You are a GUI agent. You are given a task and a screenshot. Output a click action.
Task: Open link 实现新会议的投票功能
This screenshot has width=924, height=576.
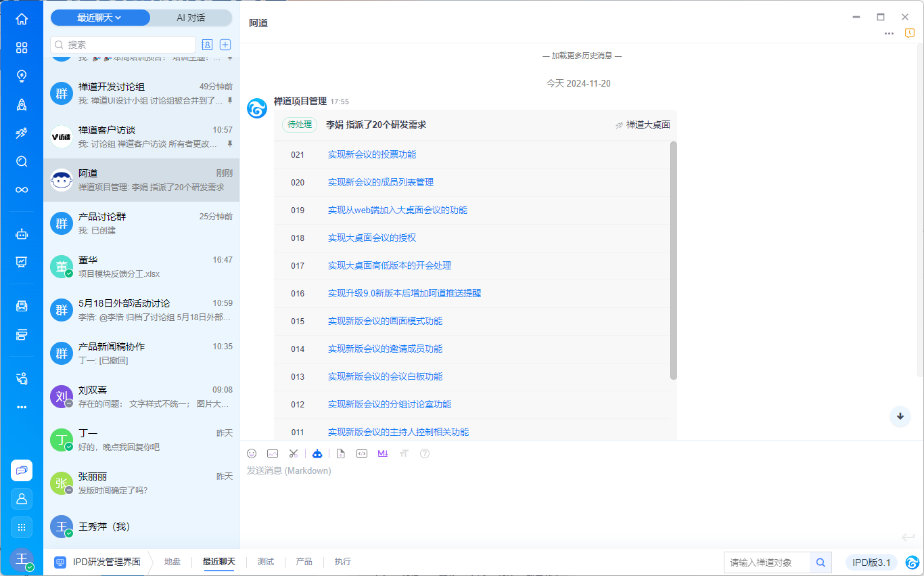coord(371,154)
